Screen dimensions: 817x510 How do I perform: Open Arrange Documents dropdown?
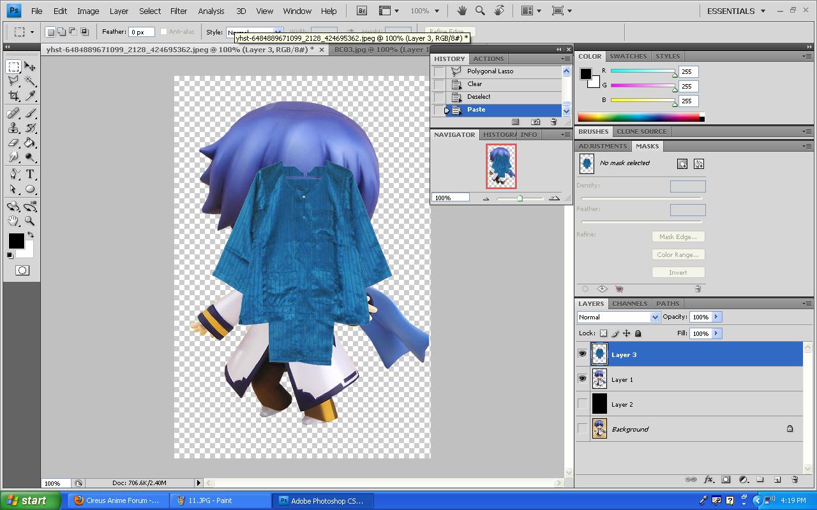coord(531,11)
